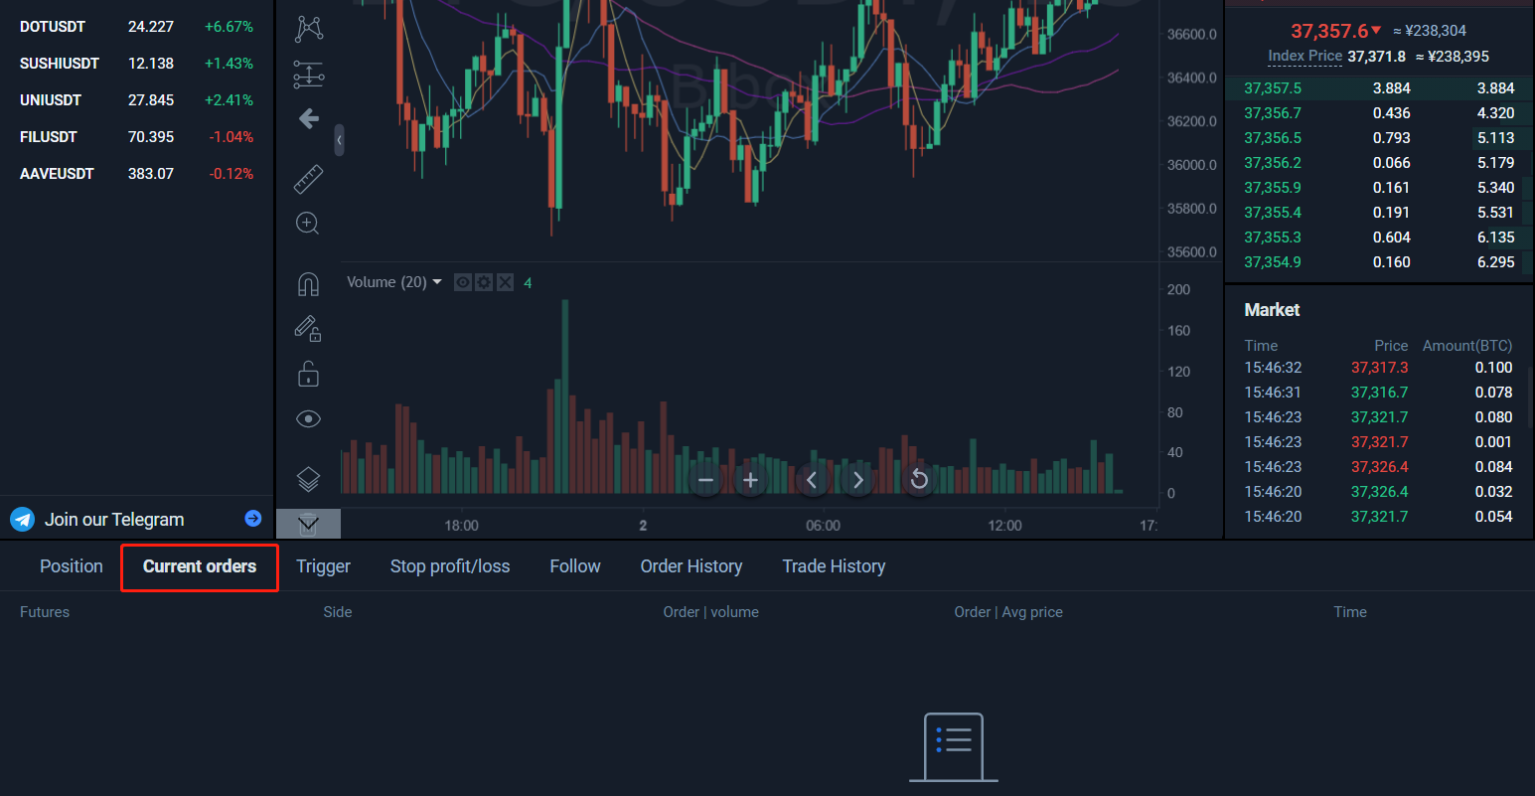Select the pattern drawing tool
1535x796 pixels.
[x=309, y=29]
